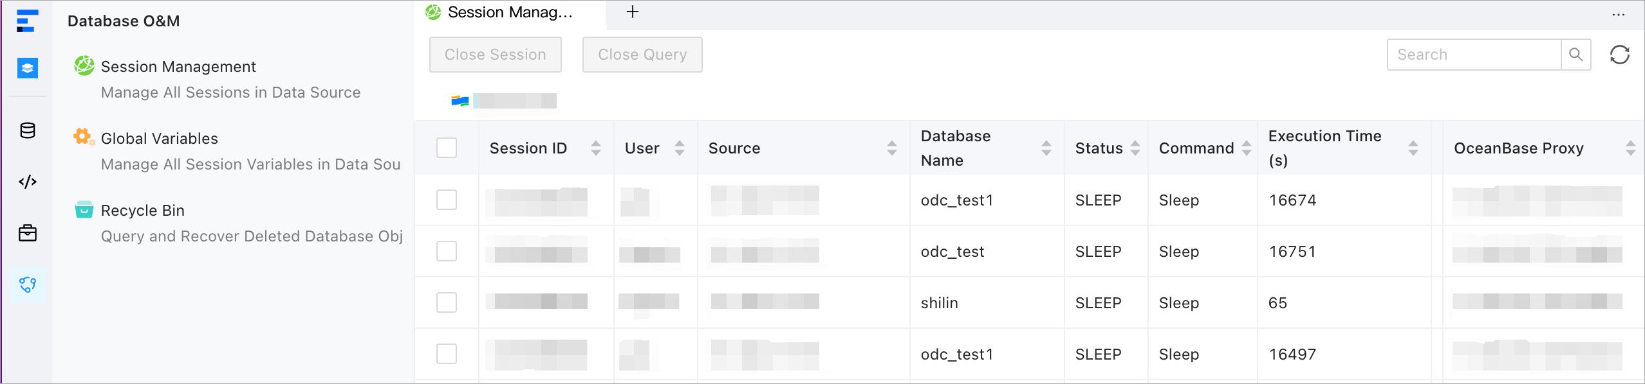This screenshot has height=384, width=1645.
Task: Sort by Session ID column arrows
Action: point(596,148)
